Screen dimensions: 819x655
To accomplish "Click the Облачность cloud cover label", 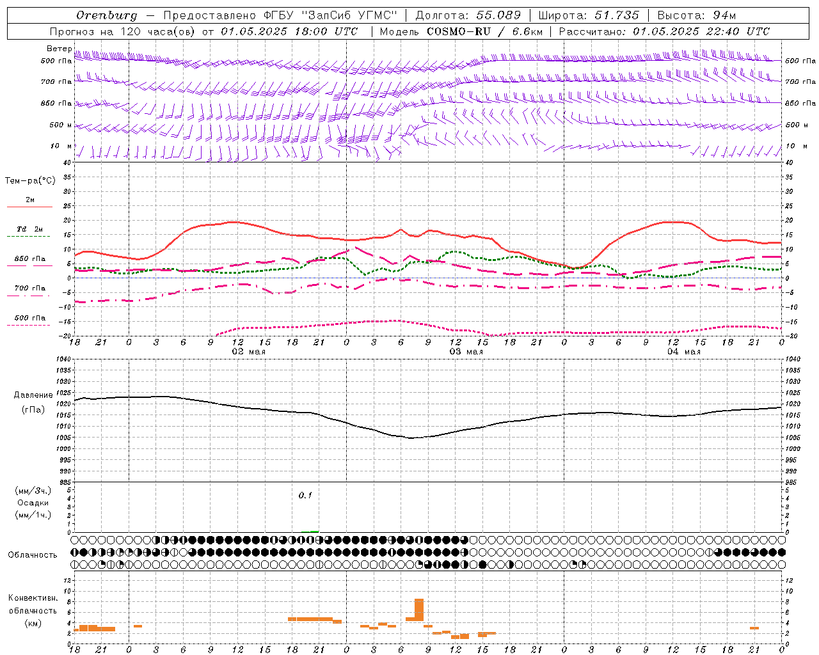I will click(x=33, y=555).
